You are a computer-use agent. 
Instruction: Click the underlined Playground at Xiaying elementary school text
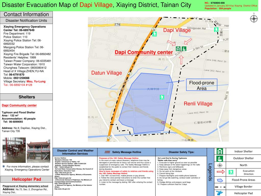25,186
